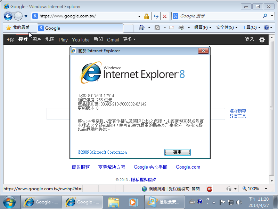Open the Windows Start orb
278x209 pixels.
click(x=9, y=202)
